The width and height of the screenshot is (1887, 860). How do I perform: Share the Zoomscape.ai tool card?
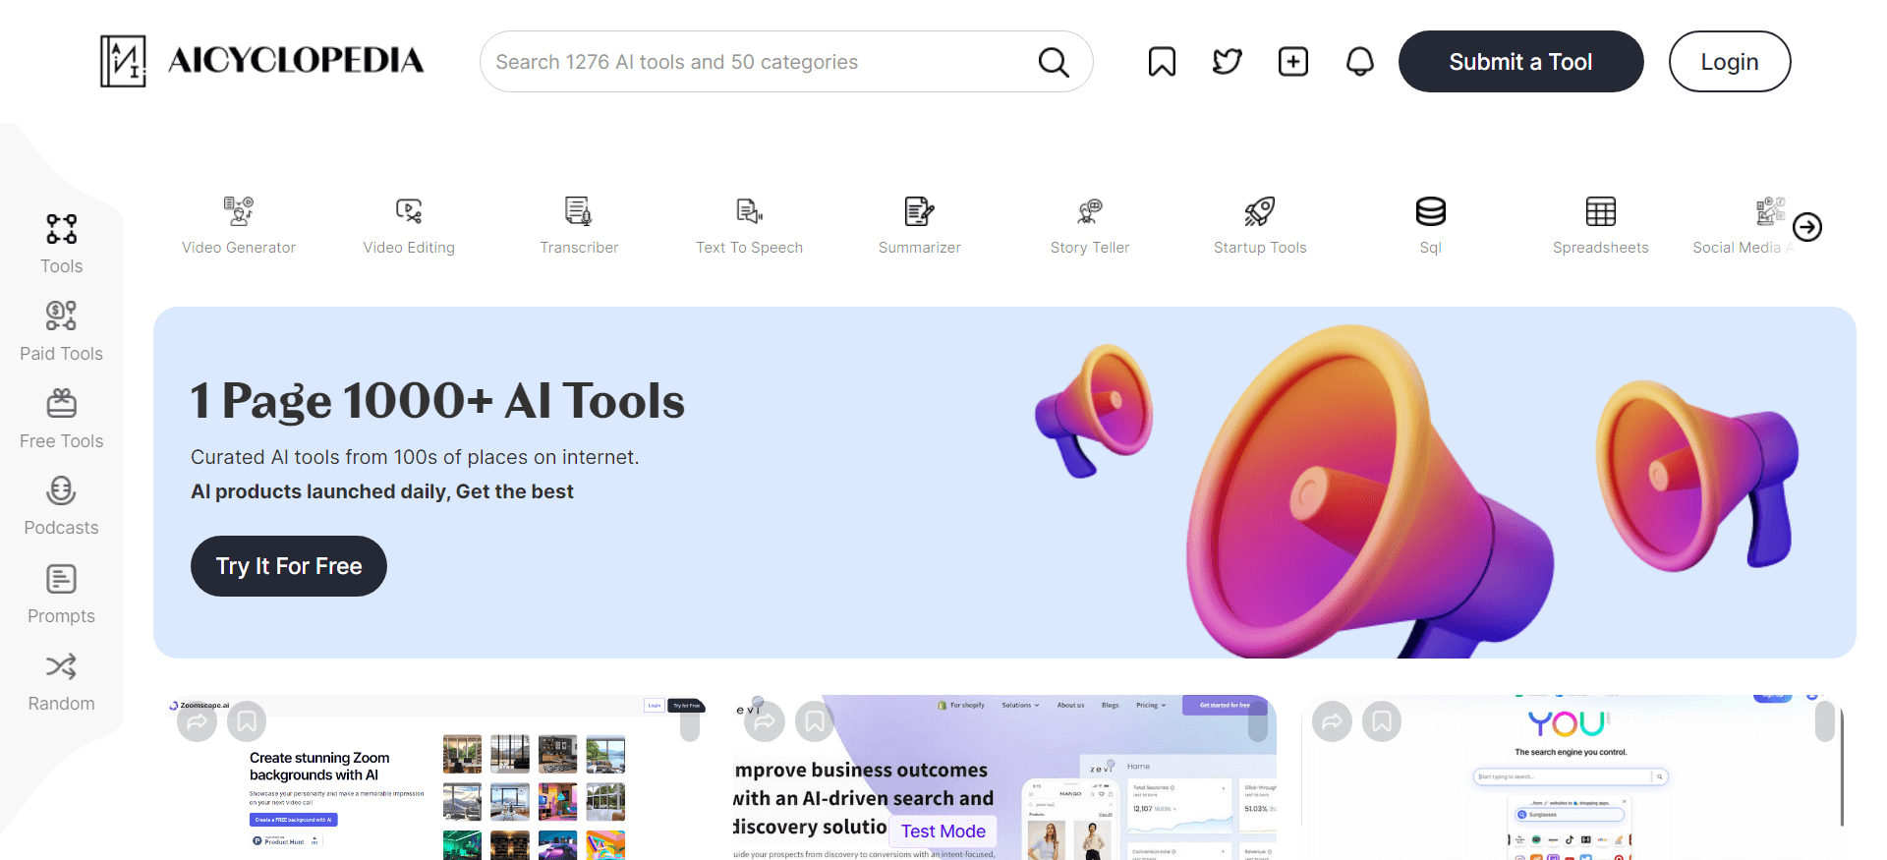197,721
